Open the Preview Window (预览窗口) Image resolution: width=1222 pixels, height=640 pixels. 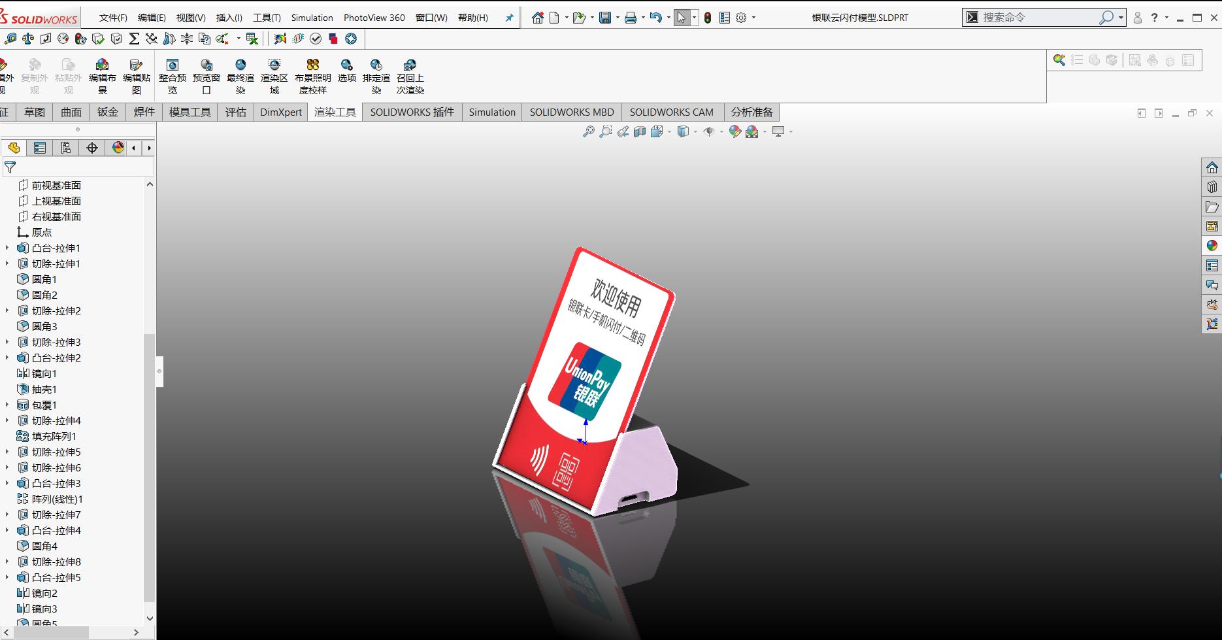(x=206, y=76)
